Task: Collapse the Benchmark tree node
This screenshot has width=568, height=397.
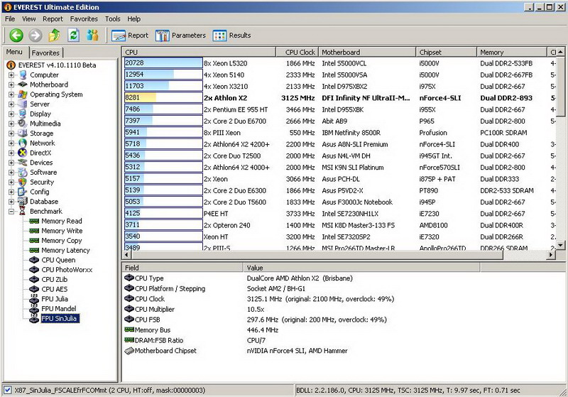Action: (x=11, y=212)
